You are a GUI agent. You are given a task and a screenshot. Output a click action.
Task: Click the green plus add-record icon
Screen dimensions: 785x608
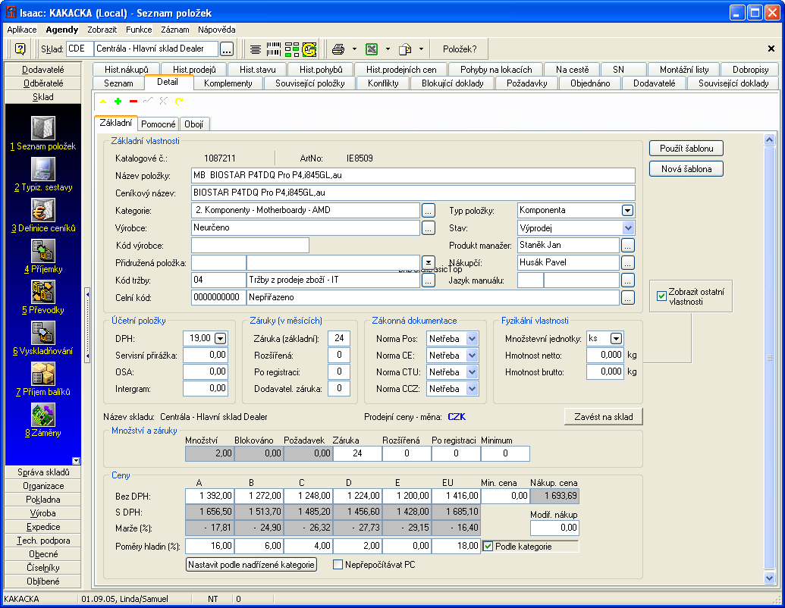(x=118, y=101)
